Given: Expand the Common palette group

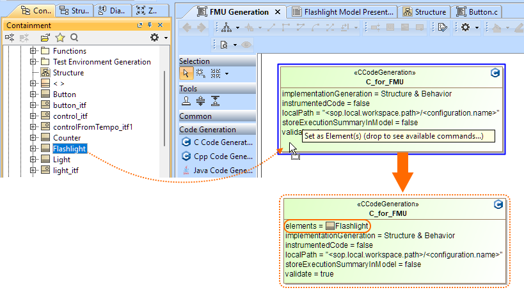Looking at the screenshot, I should (218, 116).
